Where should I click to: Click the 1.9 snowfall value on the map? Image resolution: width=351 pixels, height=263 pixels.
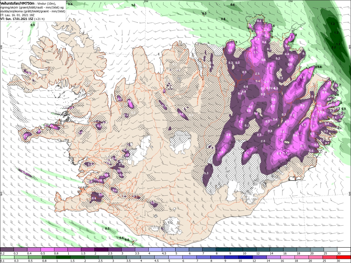coord(302,78)
